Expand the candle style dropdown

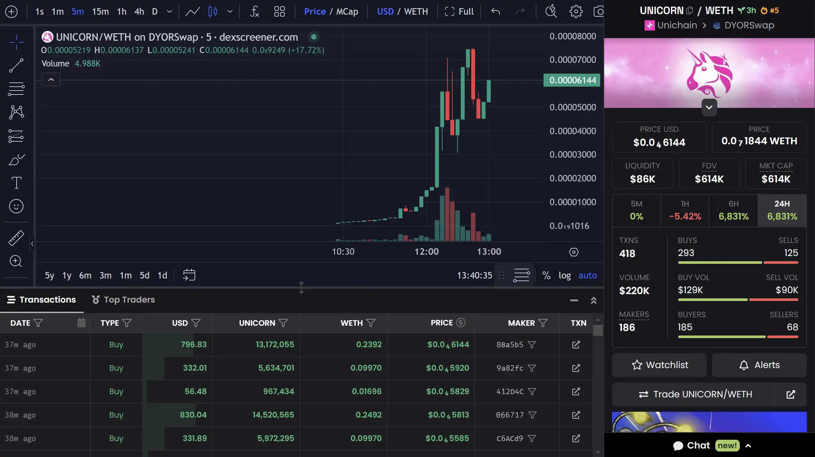[230, 11]
